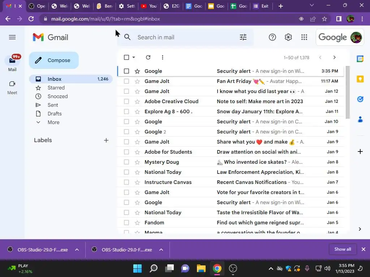Expand the first OBS-Studio download options
This screenshot has width=370, height=277.
click(x=77, y=250)
